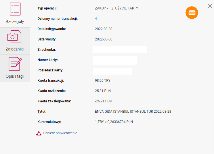Image resolution: width=214 pixels, height=154 pixels.
Task: Open the Pobierz potwierdzenie link
Action: pos(60,133)
